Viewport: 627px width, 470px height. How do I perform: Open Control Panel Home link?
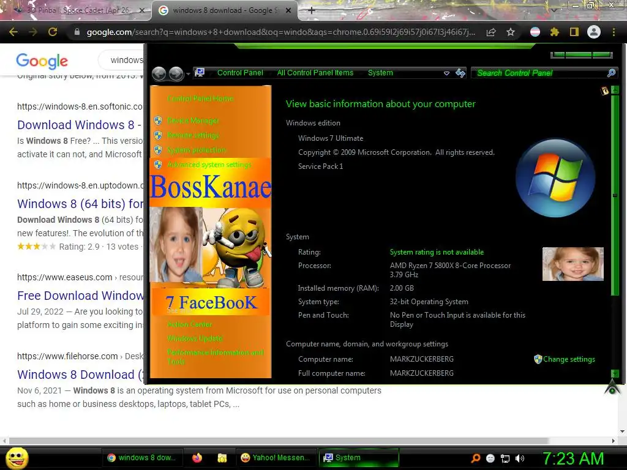click(x=200, y=99)
